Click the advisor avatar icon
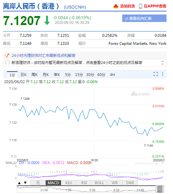The height and width of the screenshot is (194, 173). (x=7, y=63)
